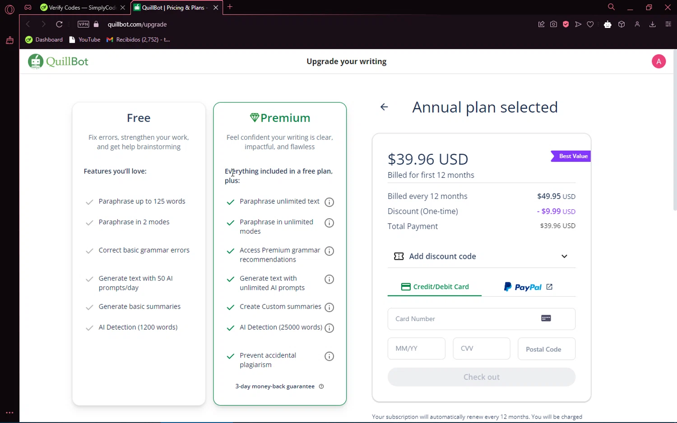Open the sidebar briefcase icon
This screenshot has height=423, width=677.
[x=9, y=41]
